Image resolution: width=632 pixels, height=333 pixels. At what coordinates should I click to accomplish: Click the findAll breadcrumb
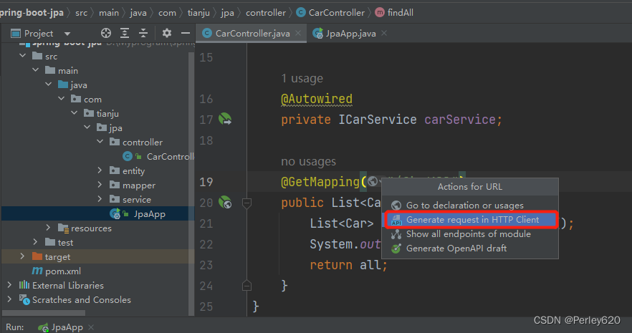point(394,12)
